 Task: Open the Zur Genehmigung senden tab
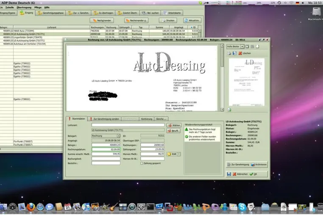104,119
